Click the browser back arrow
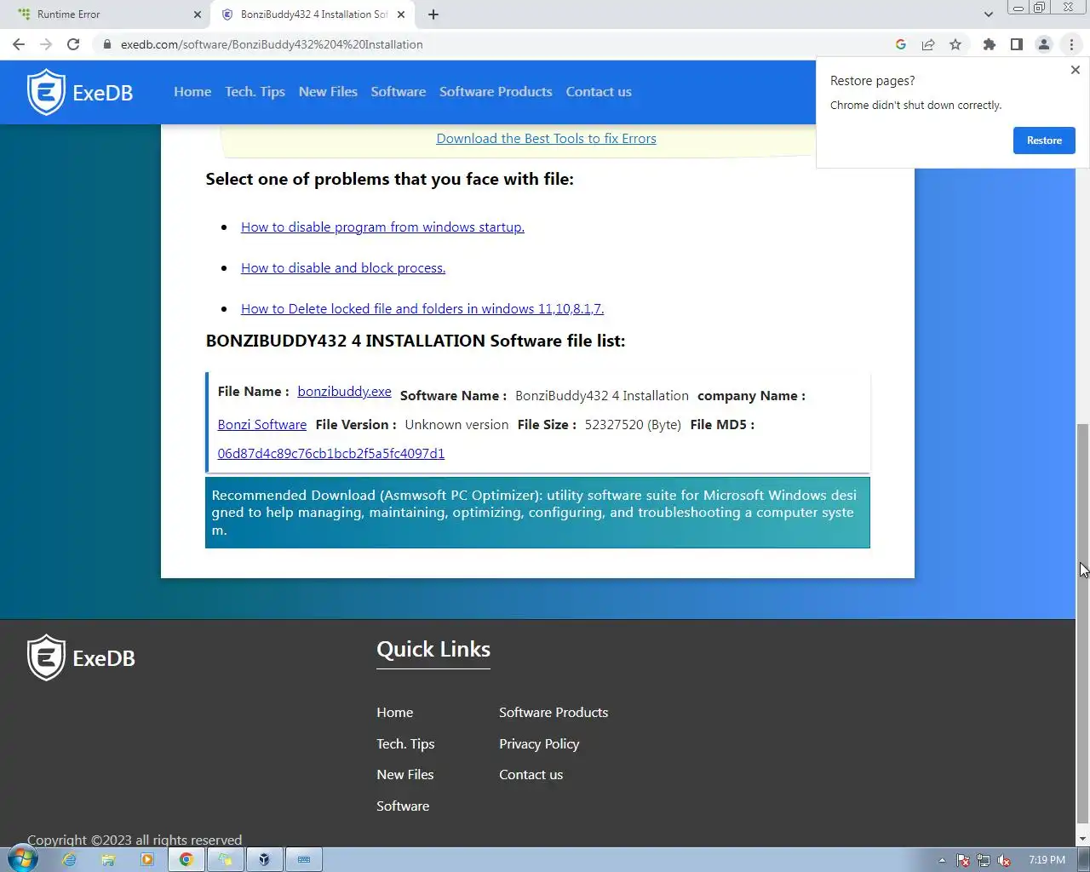The width and height of the screenshot is (1090, 872). pos(19,44)
